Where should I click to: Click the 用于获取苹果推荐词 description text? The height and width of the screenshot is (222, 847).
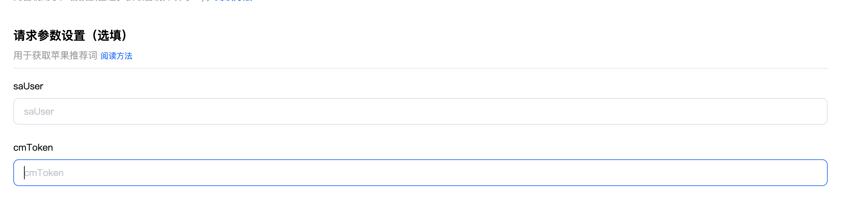click(x=55, y=55)
